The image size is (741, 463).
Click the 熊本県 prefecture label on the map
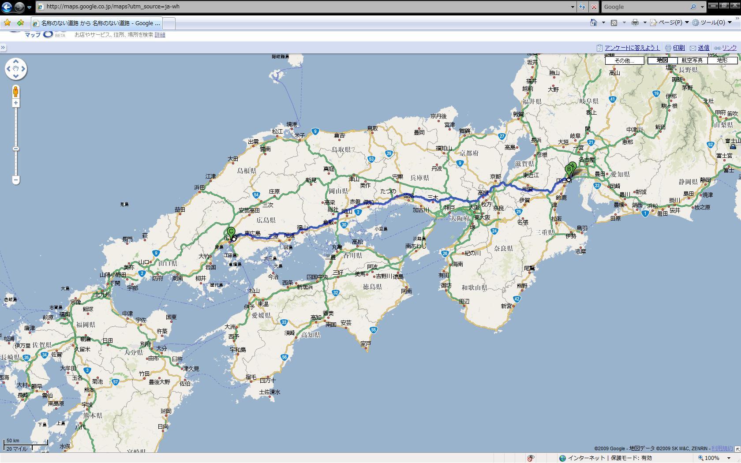point(93,415)
